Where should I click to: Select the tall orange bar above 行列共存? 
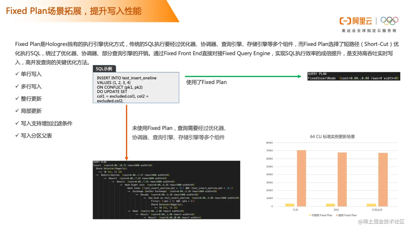point(383,180)
